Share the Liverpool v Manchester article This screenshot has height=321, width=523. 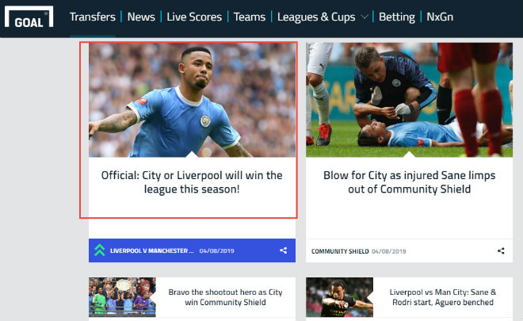tap(283, 250)
